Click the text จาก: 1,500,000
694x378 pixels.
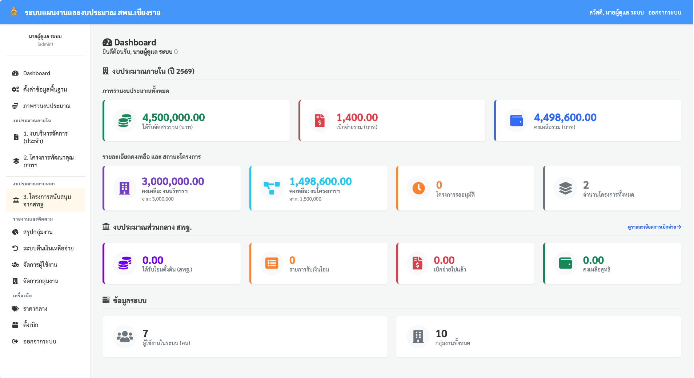(305, 199)
